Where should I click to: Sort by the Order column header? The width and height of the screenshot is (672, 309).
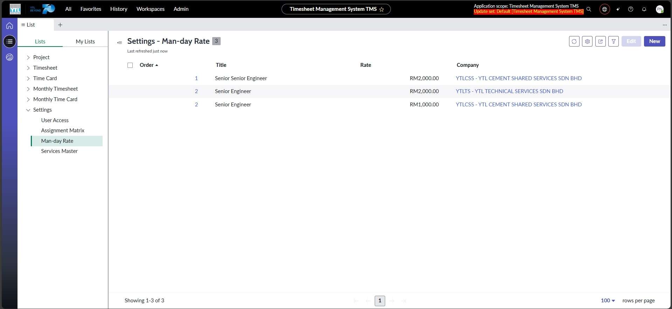coord(147,65)
